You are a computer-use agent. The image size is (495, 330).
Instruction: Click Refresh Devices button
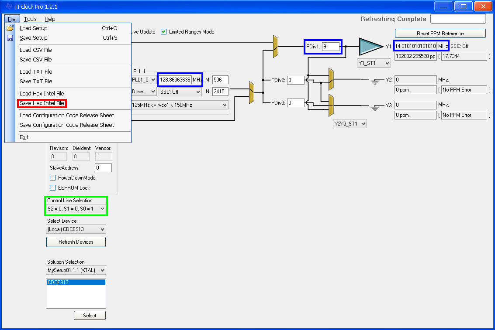click(x=76, y=242)
